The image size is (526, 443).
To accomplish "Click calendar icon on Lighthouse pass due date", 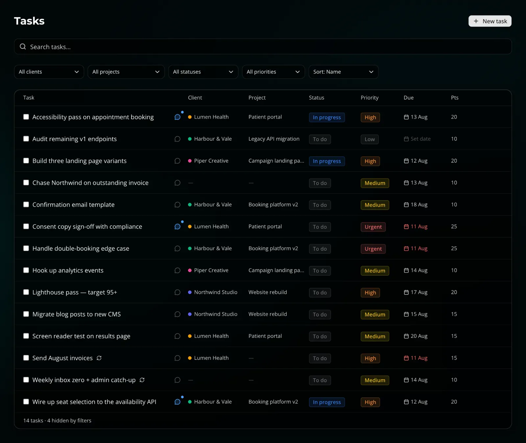I will click(406, 292).
